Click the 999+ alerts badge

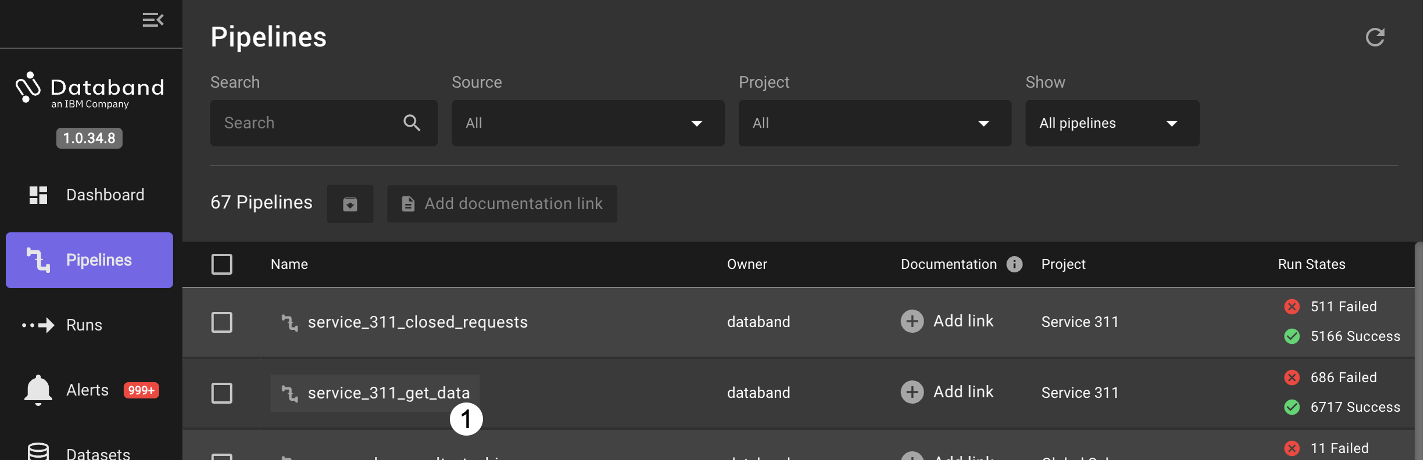141,390
